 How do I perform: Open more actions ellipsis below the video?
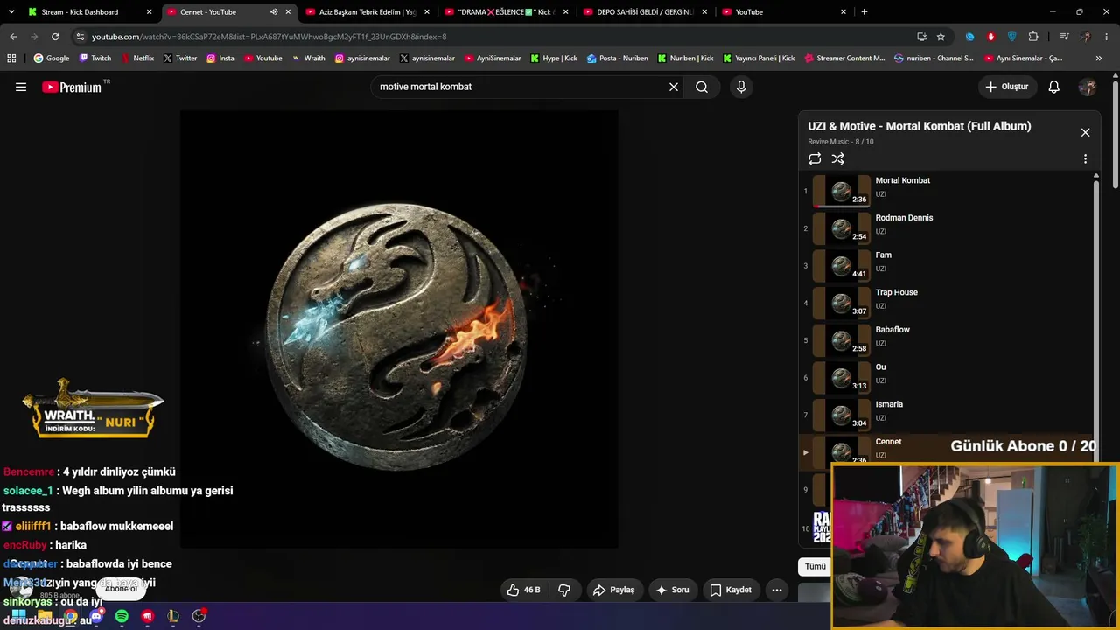point(776,590)
